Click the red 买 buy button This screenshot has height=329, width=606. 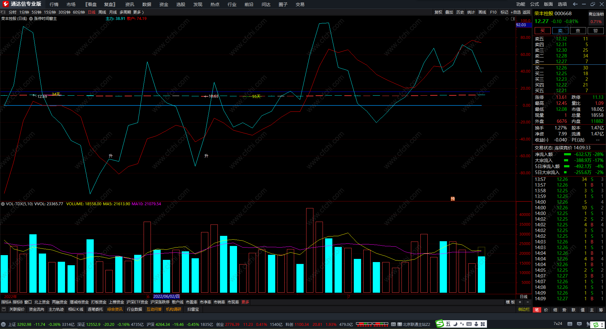(542, 31)
